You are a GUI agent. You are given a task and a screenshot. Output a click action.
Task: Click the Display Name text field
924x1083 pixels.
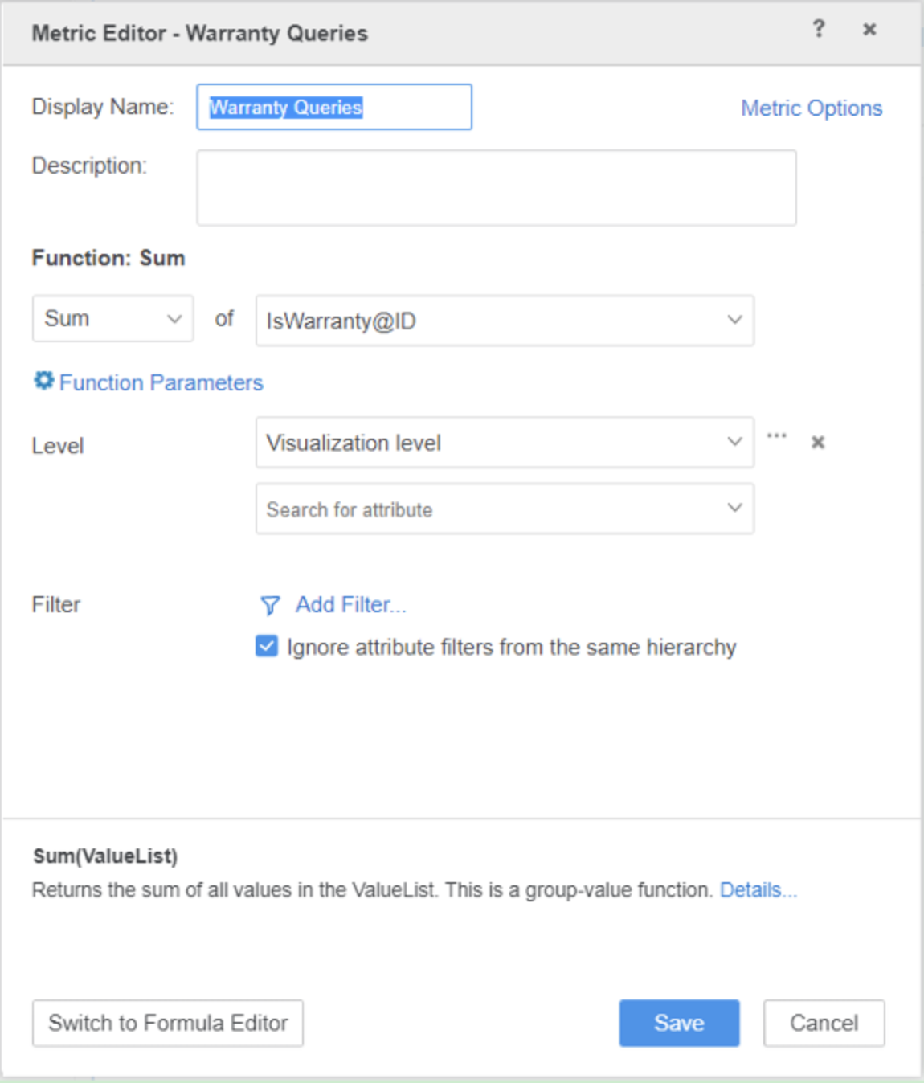pyautogui.click(x=333, y=108)
